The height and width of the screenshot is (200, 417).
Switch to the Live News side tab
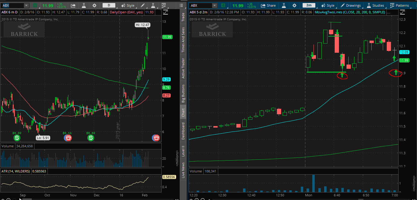[x=183, y=170]
